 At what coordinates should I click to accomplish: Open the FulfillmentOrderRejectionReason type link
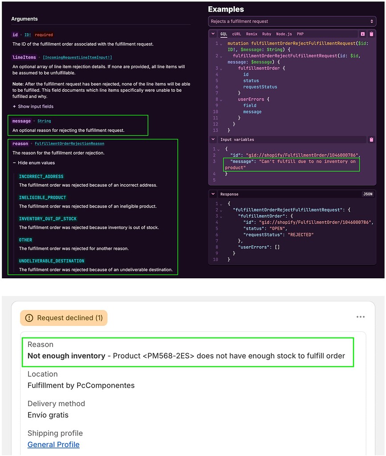69,144
